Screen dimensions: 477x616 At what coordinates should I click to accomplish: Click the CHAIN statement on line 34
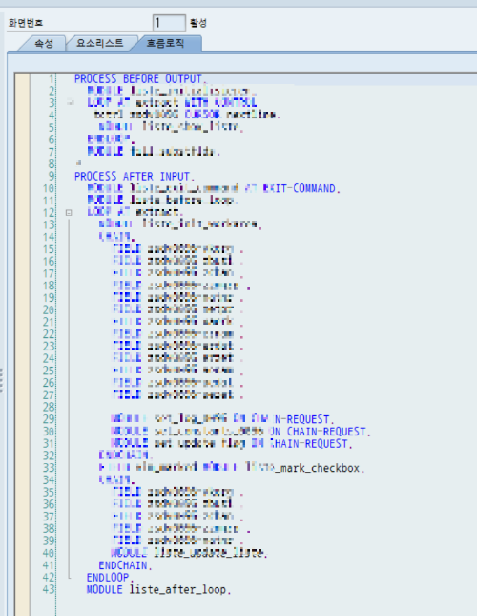click(x=117, y=479)
